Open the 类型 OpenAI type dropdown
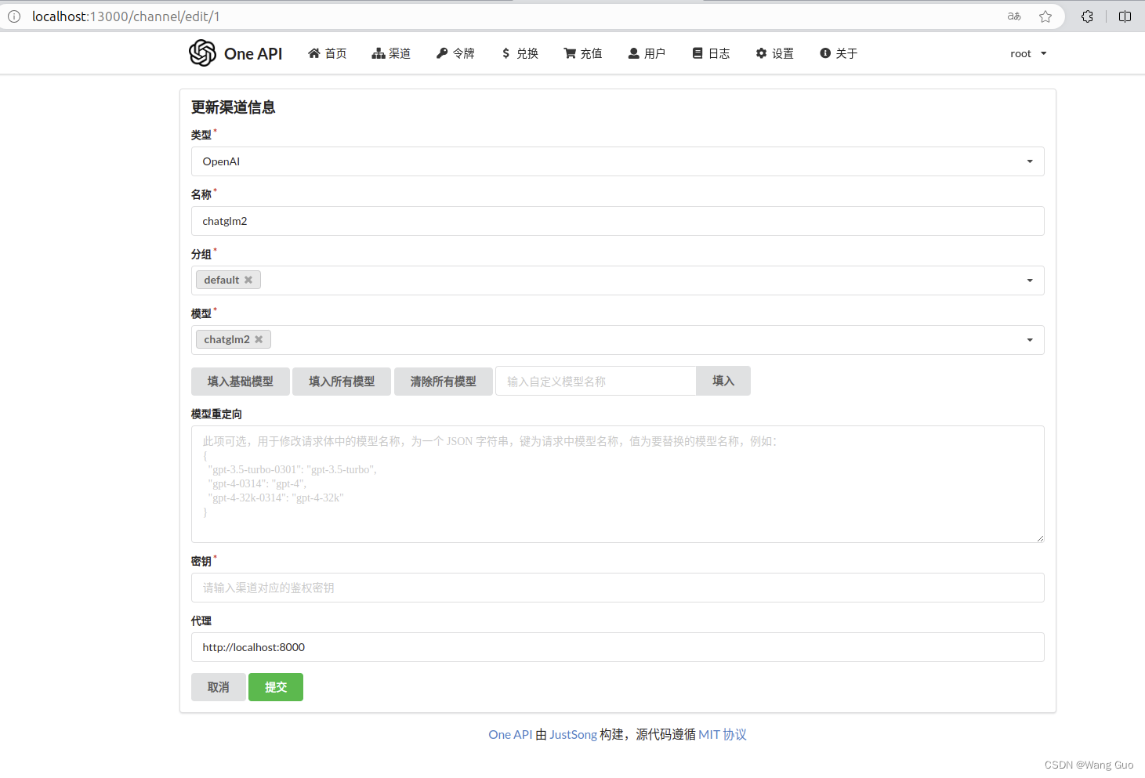1145x778 pixels. 618,161
